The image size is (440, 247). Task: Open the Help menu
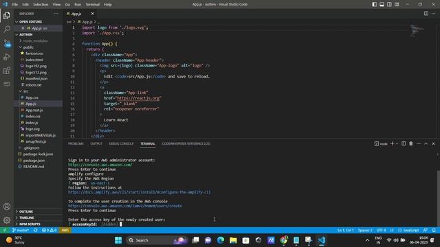[108, 5]
